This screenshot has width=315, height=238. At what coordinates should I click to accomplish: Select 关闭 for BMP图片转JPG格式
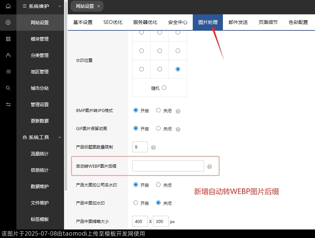pos(158,110)
